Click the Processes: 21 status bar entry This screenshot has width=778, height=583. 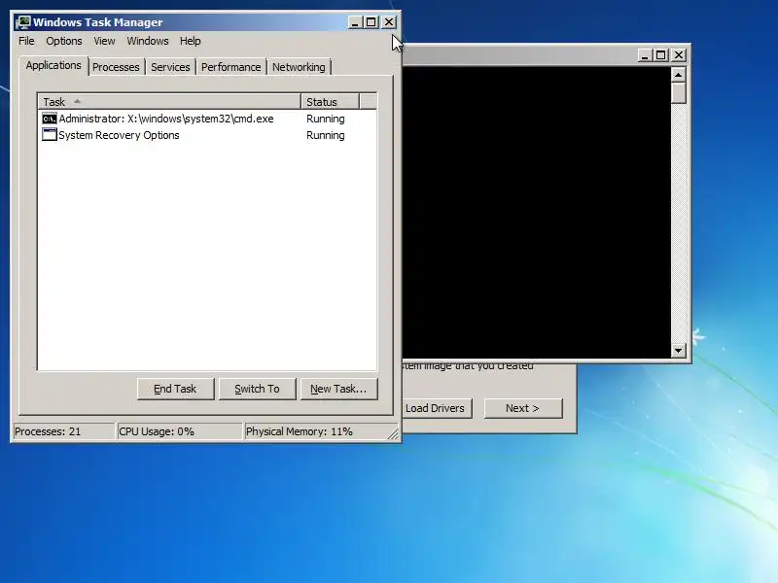63,431
